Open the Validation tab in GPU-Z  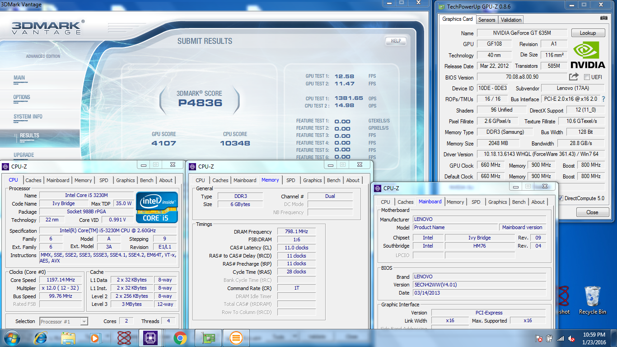[x=511, y=19]
